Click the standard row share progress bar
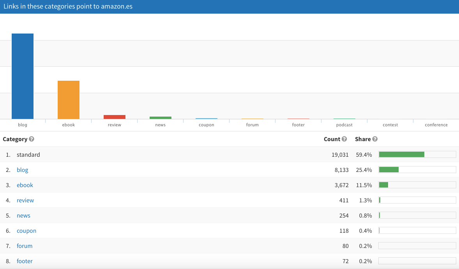 click(x=417, y=155)
